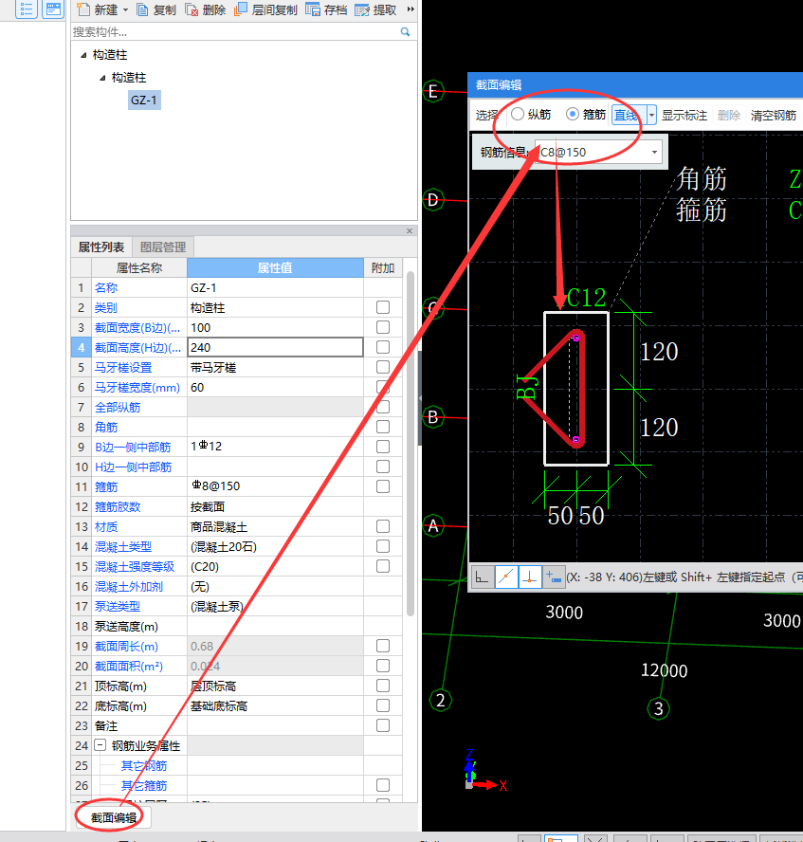Toggle the dynamic input icon in section editor

tap(554, 577)
